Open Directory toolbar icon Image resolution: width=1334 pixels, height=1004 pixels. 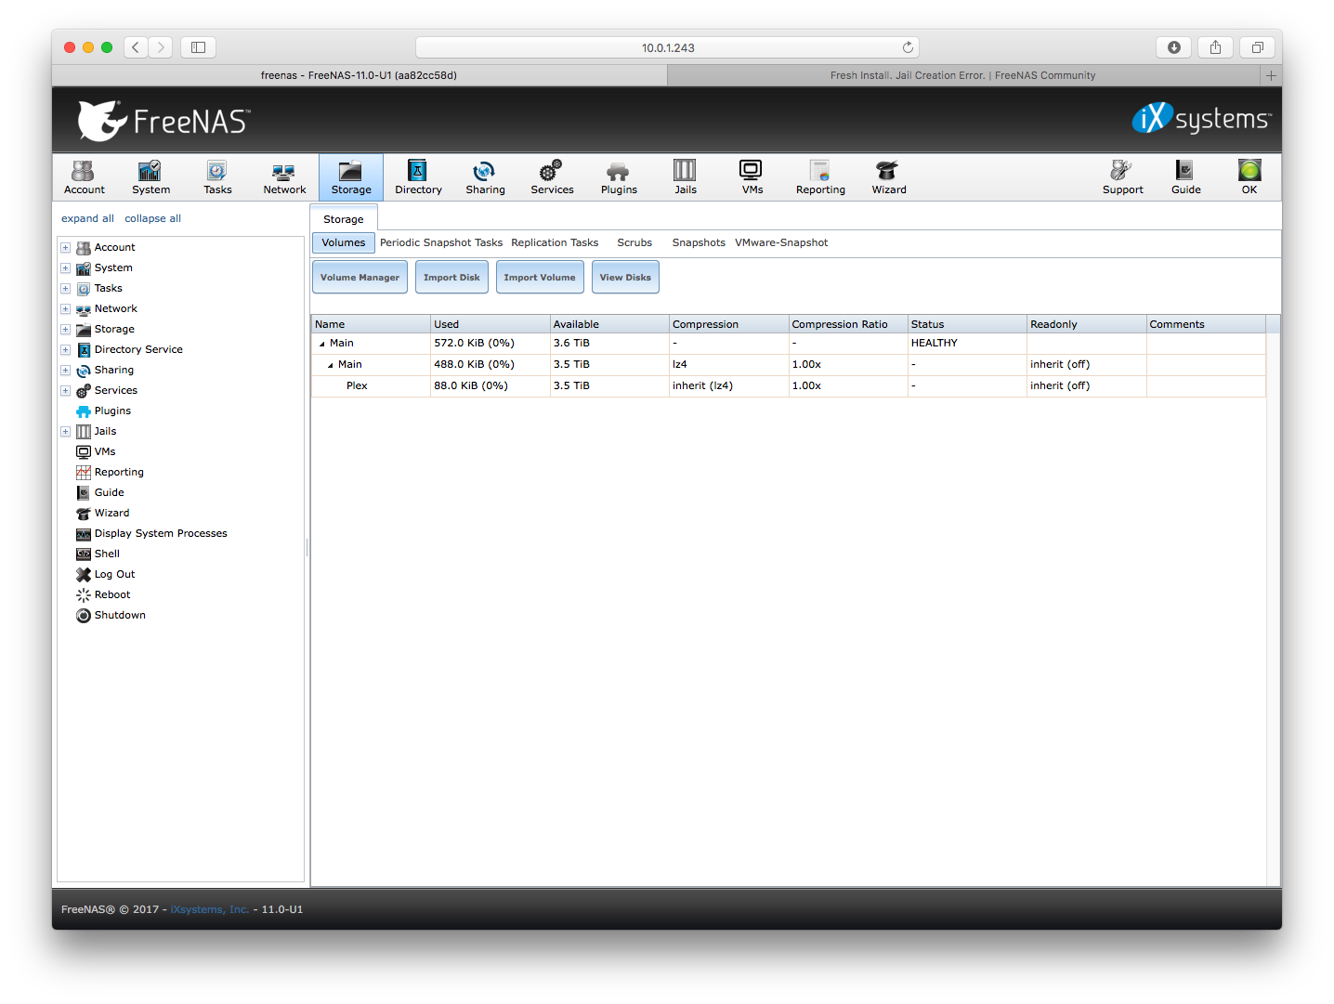418,176
